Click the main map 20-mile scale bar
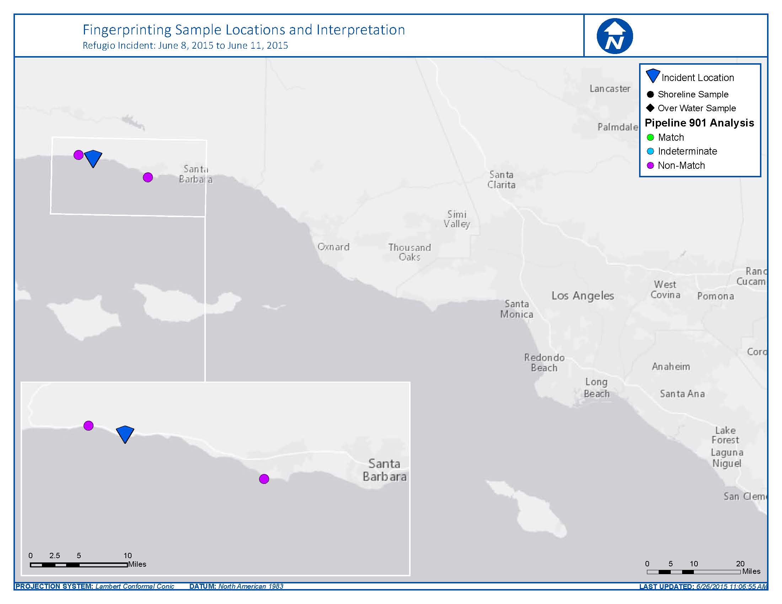Image resolution: width=782 pixels, height=604 pixels. tap(693, 572)
